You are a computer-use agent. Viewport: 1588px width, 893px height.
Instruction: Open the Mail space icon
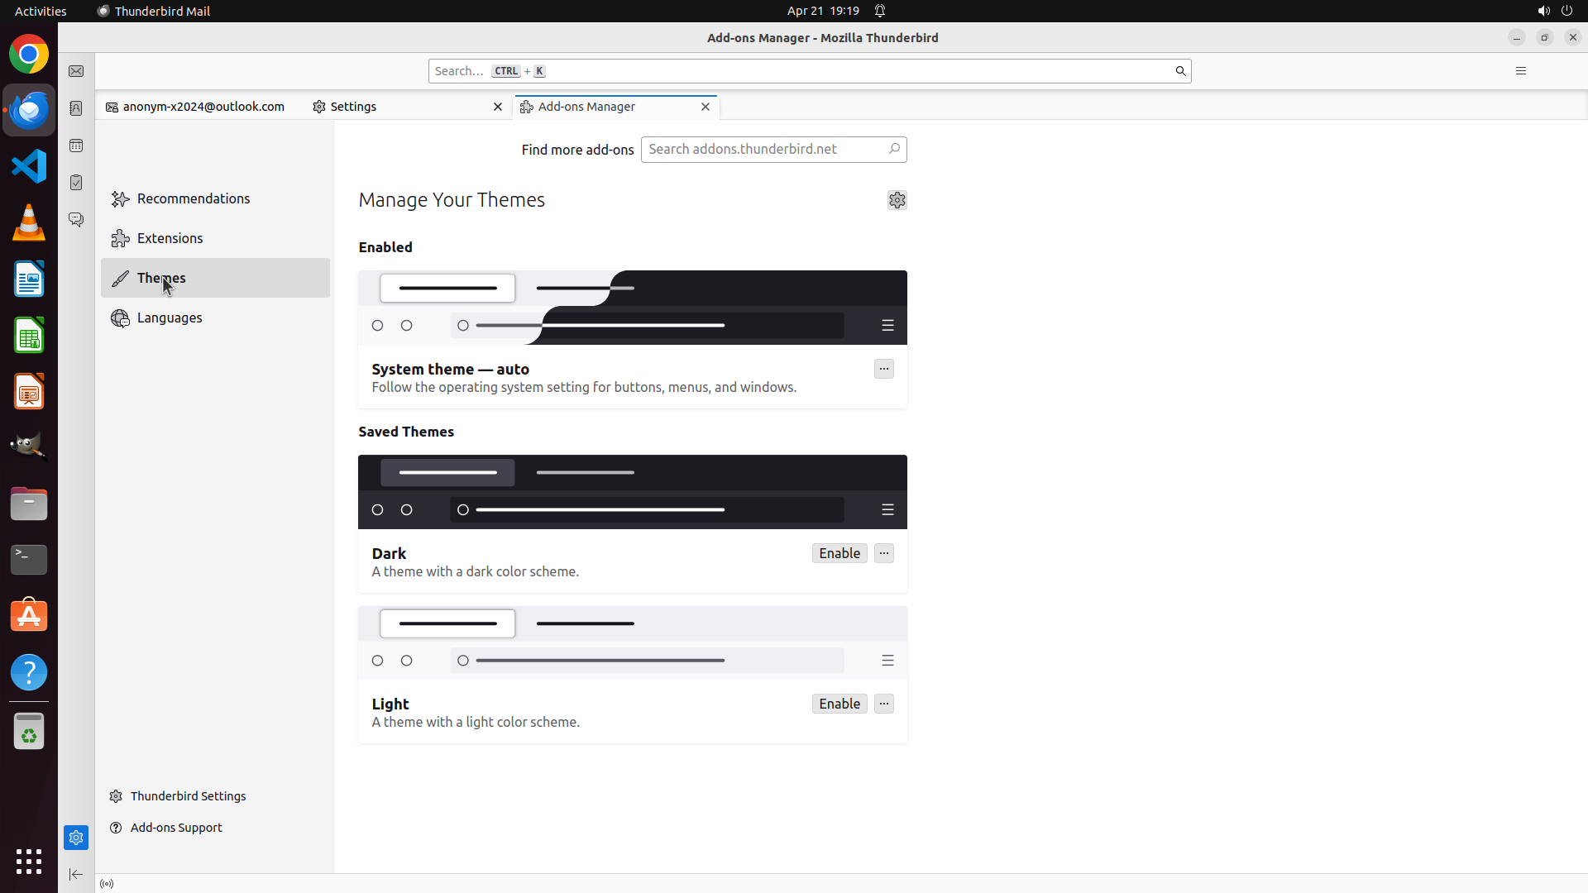[76, 71]
